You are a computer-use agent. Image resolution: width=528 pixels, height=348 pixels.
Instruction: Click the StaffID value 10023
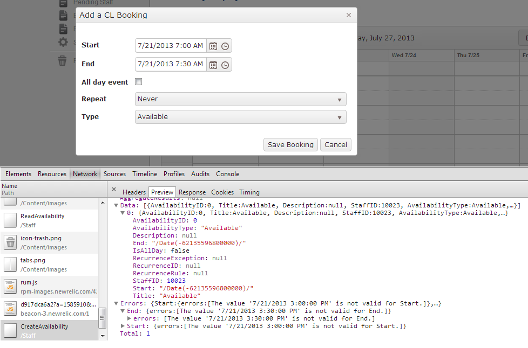[176, 281]
